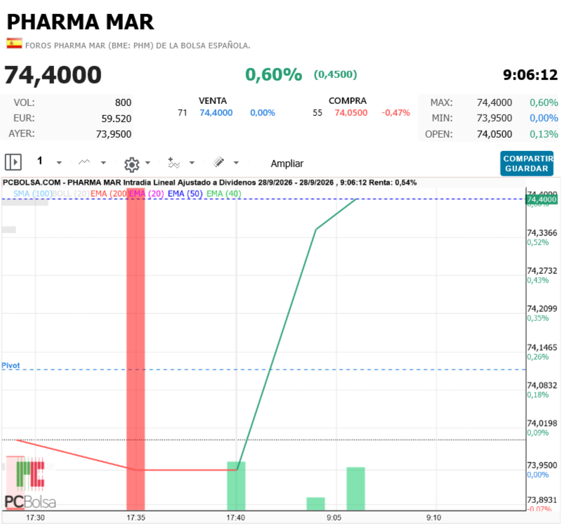Toggle the EMA (20) indicator label
Viewport: 562px width, 524px height.
click(x=147, y=194)
